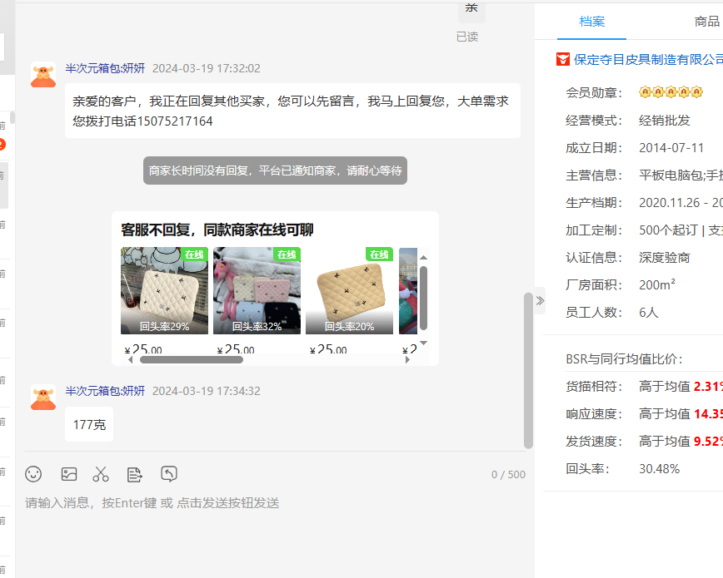Screen dimensions: 723x578
Task: Open the quick phrases note icon
Action: [134, 474]
